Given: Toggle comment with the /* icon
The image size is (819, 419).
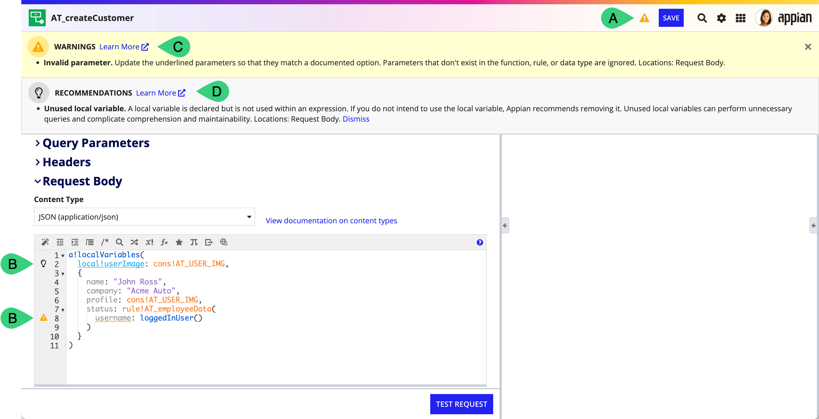Looking at the screenshot, I should [105, 242].
